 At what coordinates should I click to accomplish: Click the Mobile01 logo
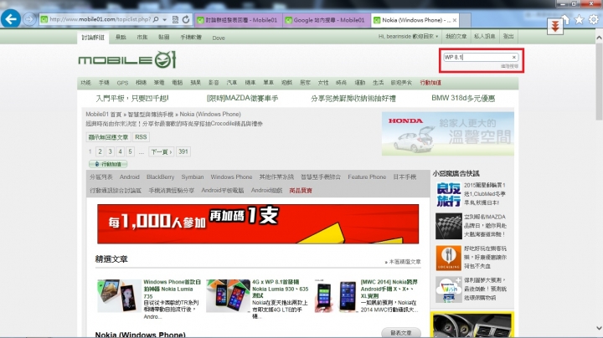tap(127, 60)
